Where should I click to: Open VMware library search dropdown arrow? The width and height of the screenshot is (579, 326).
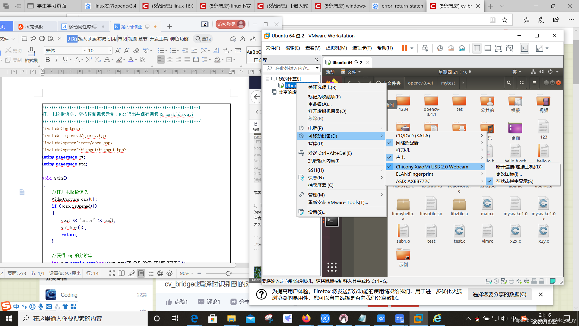click(x=317, y=68)
